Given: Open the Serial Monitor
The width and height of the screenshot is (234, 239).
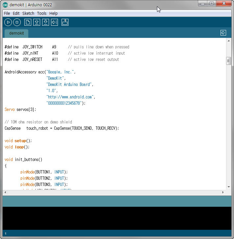Looking at the screenshot, I should (65, 22).
